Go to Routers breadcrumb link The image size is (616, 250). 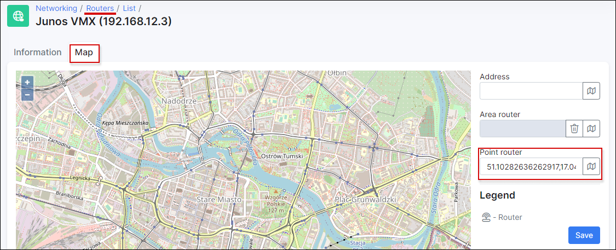(x=100, y=8)
